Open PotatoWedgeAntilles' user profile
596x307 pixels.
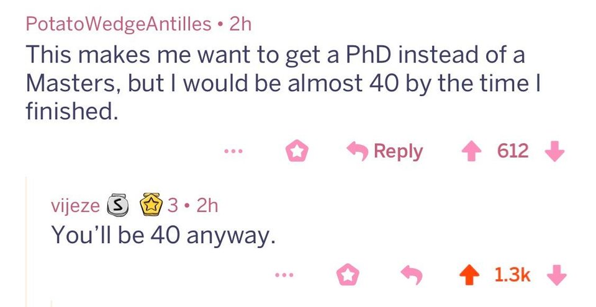pyautogui.click(x=119, y=24)
